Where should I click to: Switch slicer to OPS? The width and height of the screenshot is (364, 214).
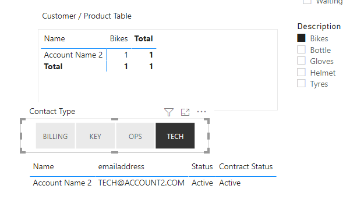click(135, 136)
